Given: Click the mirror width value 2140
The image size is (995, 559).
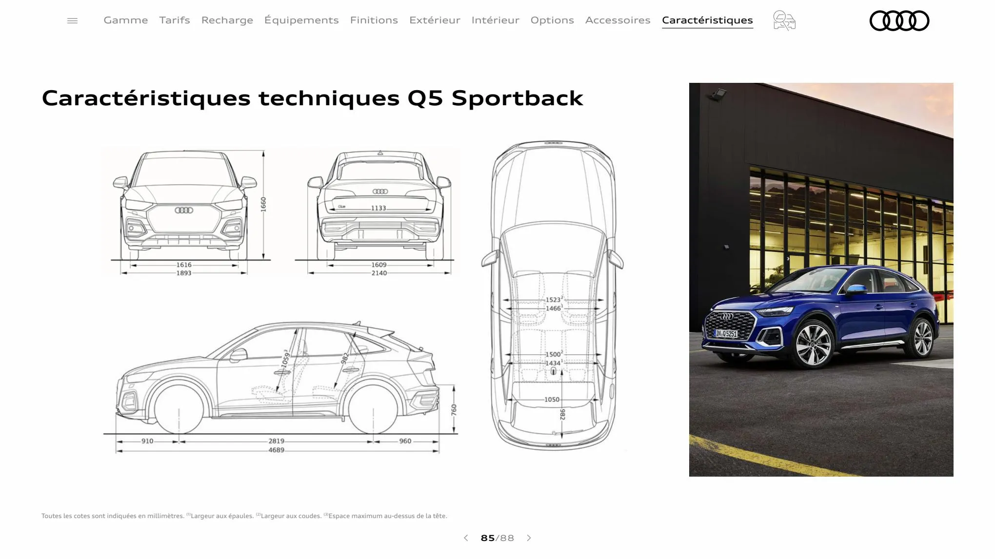Looking at the screenshot, I should [379, 273].
